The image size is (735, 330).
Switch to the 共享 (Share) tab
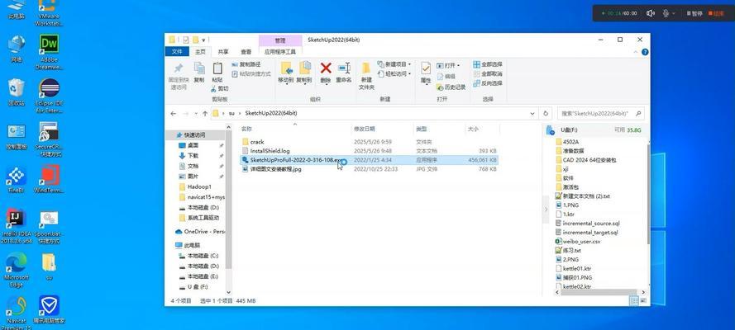[223, 52]
